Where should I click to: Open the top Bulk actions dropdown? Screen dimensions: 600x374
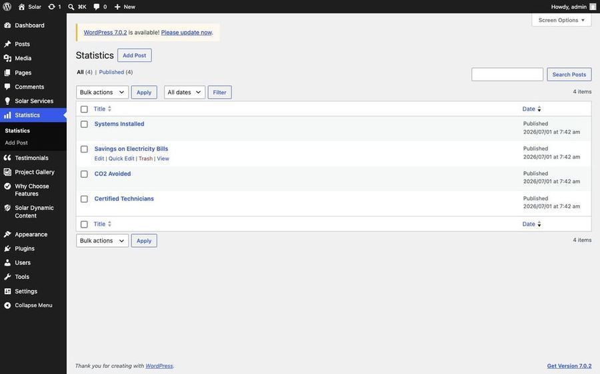pyautogui.click(x=102, y=92)
